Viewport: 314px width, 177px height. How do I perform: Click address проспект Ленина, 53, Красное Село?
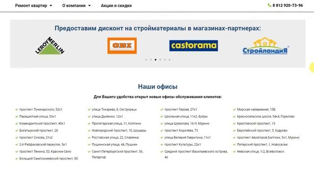pos(45,151)
